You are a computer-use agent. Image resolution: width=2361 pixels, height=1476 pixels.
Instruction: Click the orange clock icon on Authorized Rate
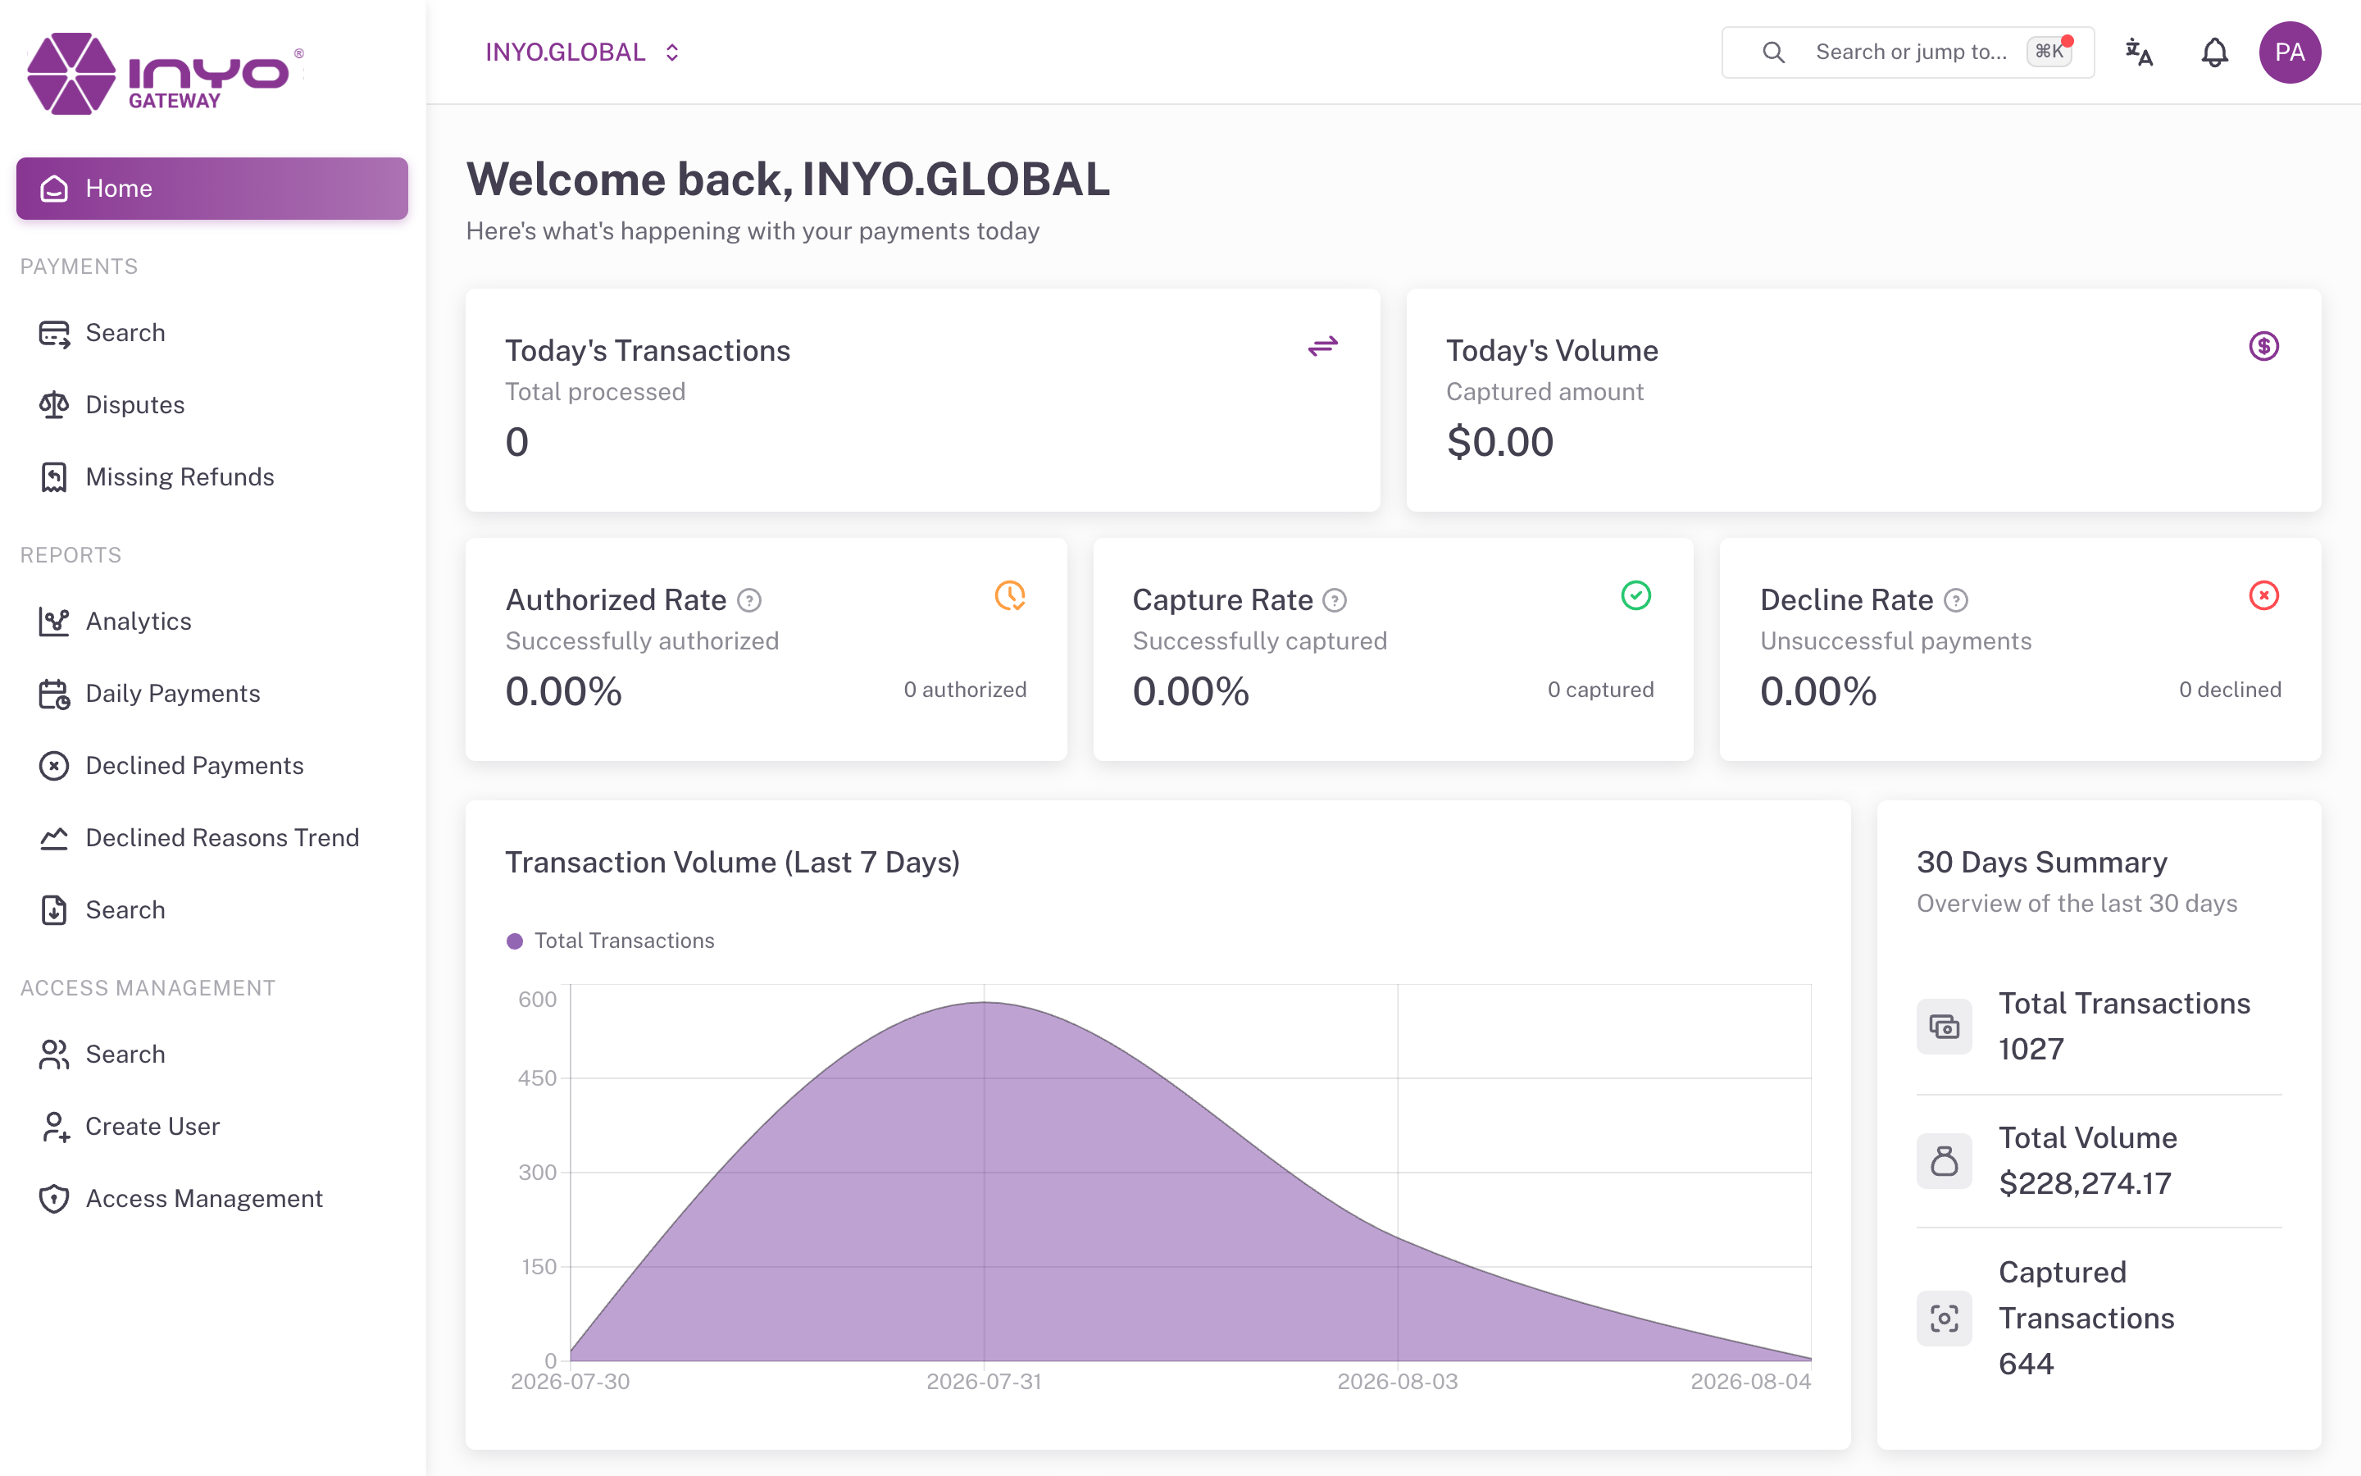pos(1010,595)
